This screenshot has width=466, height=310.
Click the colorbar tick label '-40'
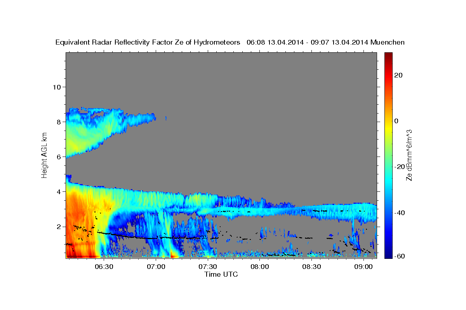pyautogui.click(x=399, y=212)
